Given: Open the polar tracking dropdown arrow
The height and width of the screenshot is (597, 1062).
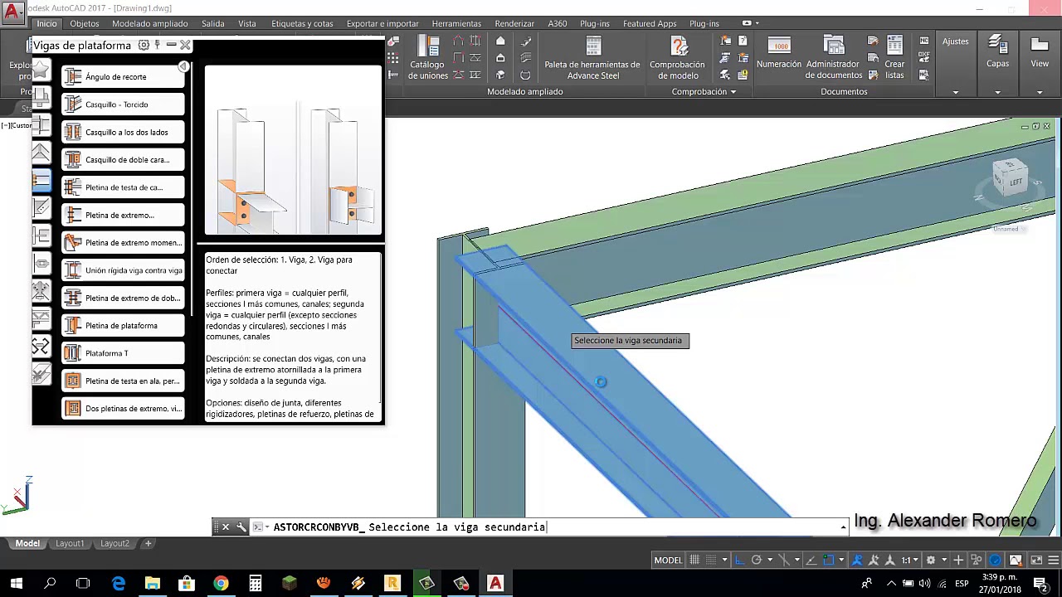Looking at the screenshot, I should [769, 561].
